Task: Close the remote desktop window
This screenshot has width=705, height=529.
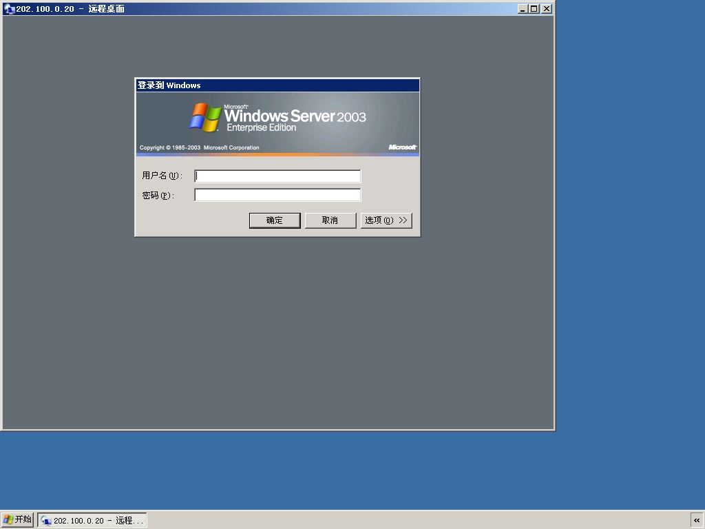Action: (x=546, y=8)
